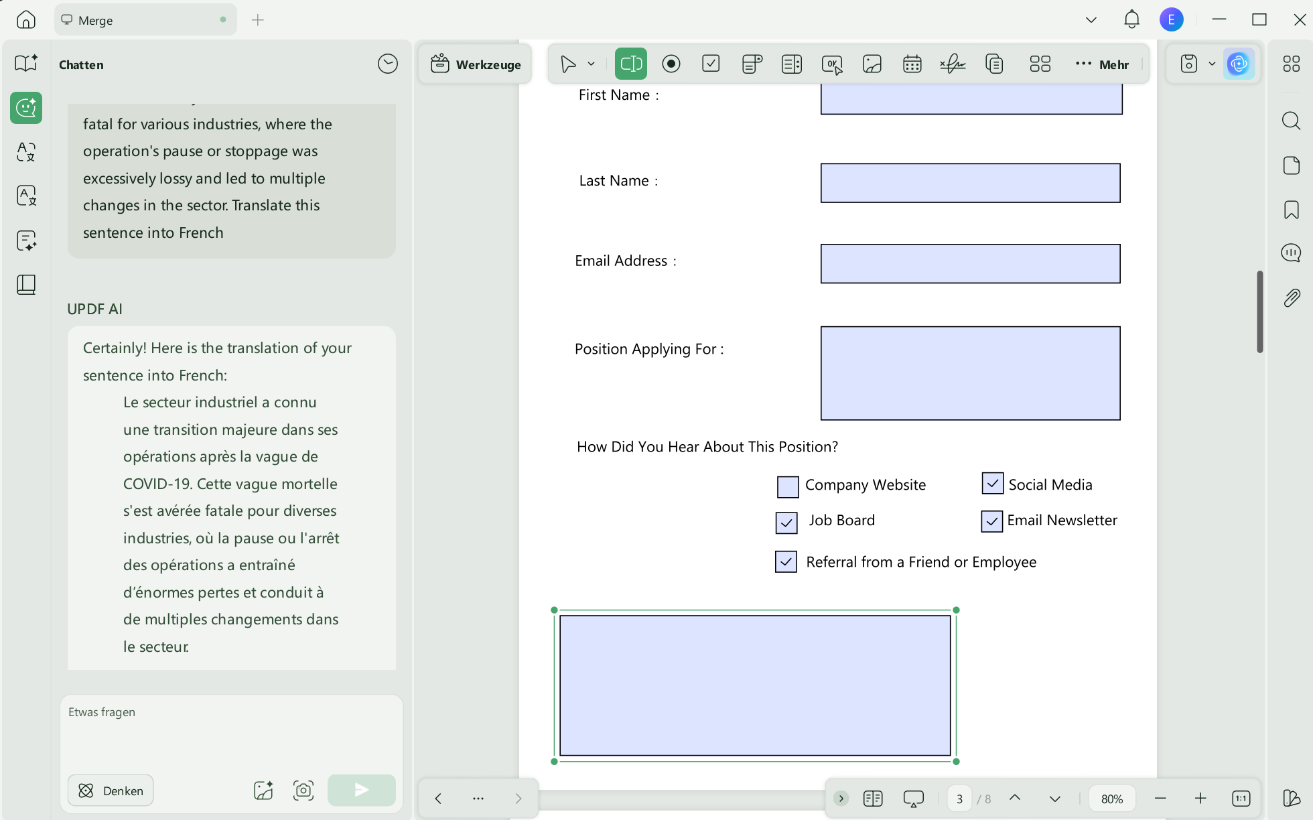Expand the tab list chevron at top
1313x820 pixels.
(1091, 20)
